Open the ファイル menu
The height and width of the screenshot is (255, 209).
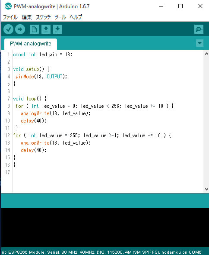click(x=10, y=17)
